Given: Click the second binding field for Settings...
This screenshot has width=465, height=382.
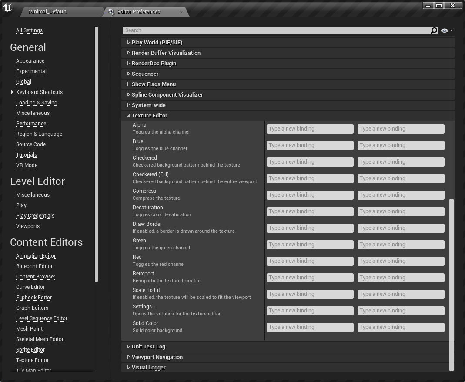Looking at the screenshot, I should pyautogui.click(x=401, y=311).
